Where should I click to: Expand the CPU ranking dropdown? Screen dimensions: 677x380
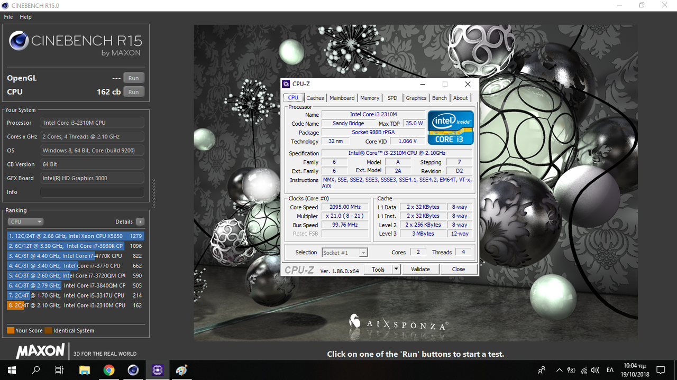pyautogui.click(x=25, y=221)
